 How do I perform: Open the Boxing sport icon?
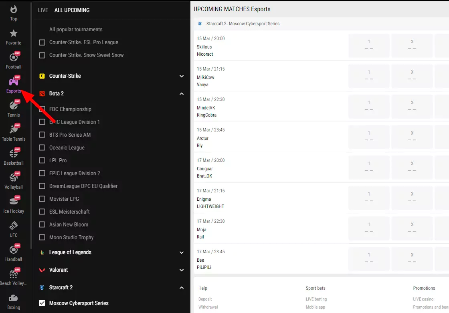pos(14,298)
